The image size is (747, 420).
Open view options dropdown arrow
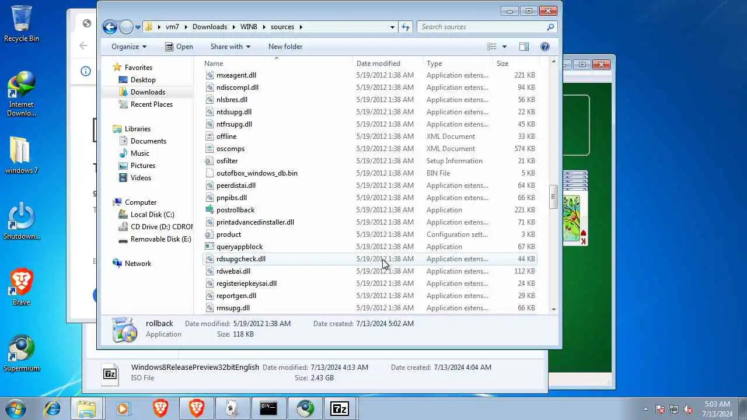[x=504, y=47]
